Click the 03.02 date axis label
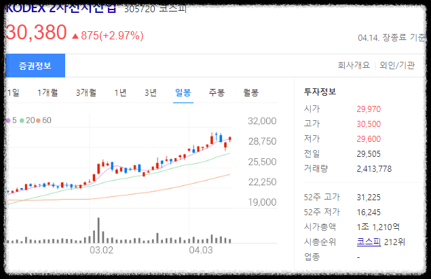Image resolution: width=431 pixels, height=279 pixels. (x=101, y=250)
